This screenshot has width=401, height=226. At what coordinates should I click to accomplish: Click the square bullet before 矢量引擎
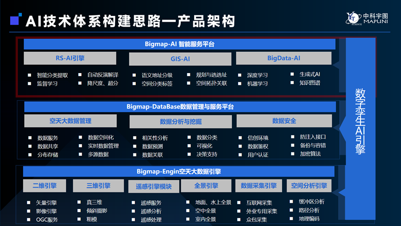click(x=29, y=202)
